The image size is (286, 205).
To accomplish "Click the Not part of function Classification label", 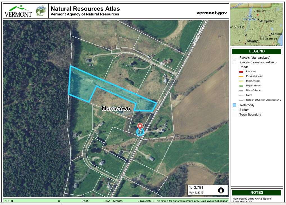I will (263, 100).
